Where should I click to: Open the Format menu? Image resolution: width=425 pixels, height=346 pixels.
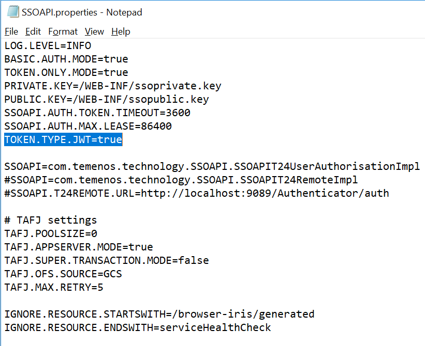pos(63,32)
